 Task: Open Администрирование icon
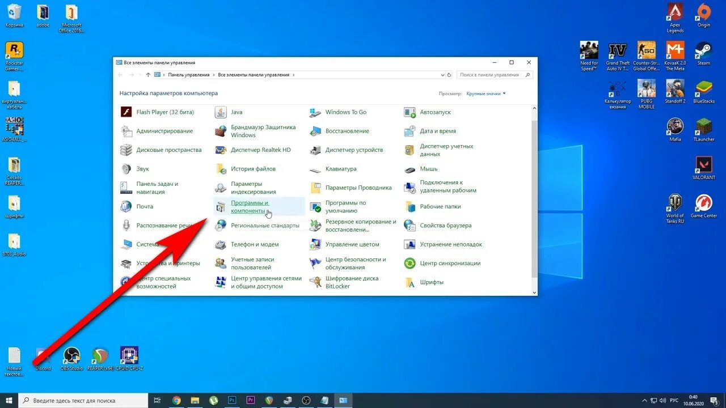point(126,131)
